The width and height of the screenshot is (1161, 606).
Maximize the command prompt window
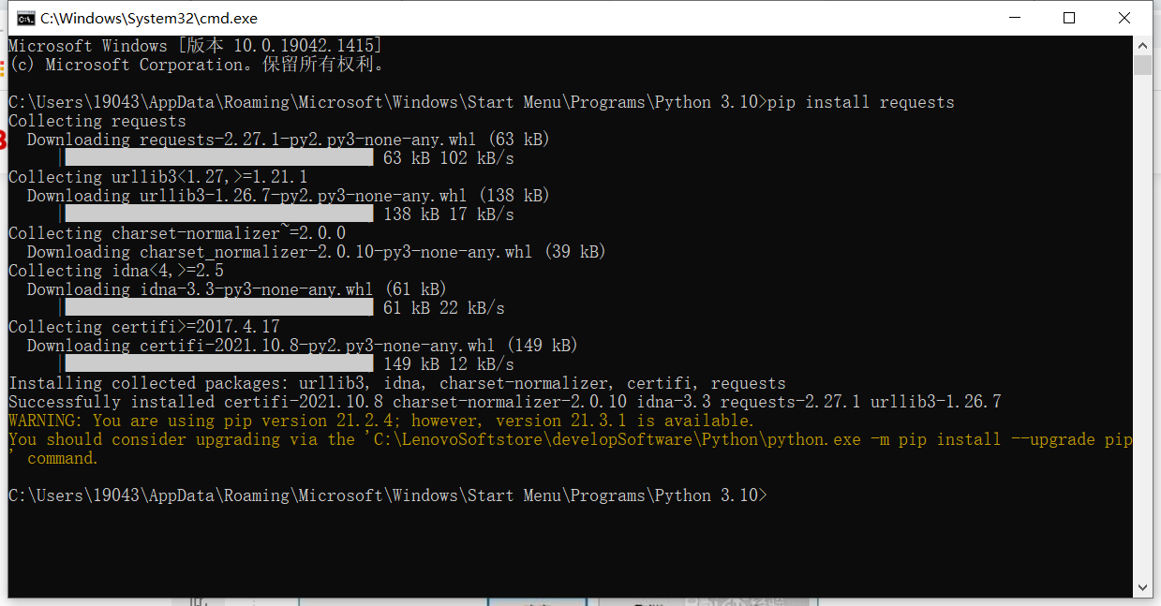point(1069,18)
